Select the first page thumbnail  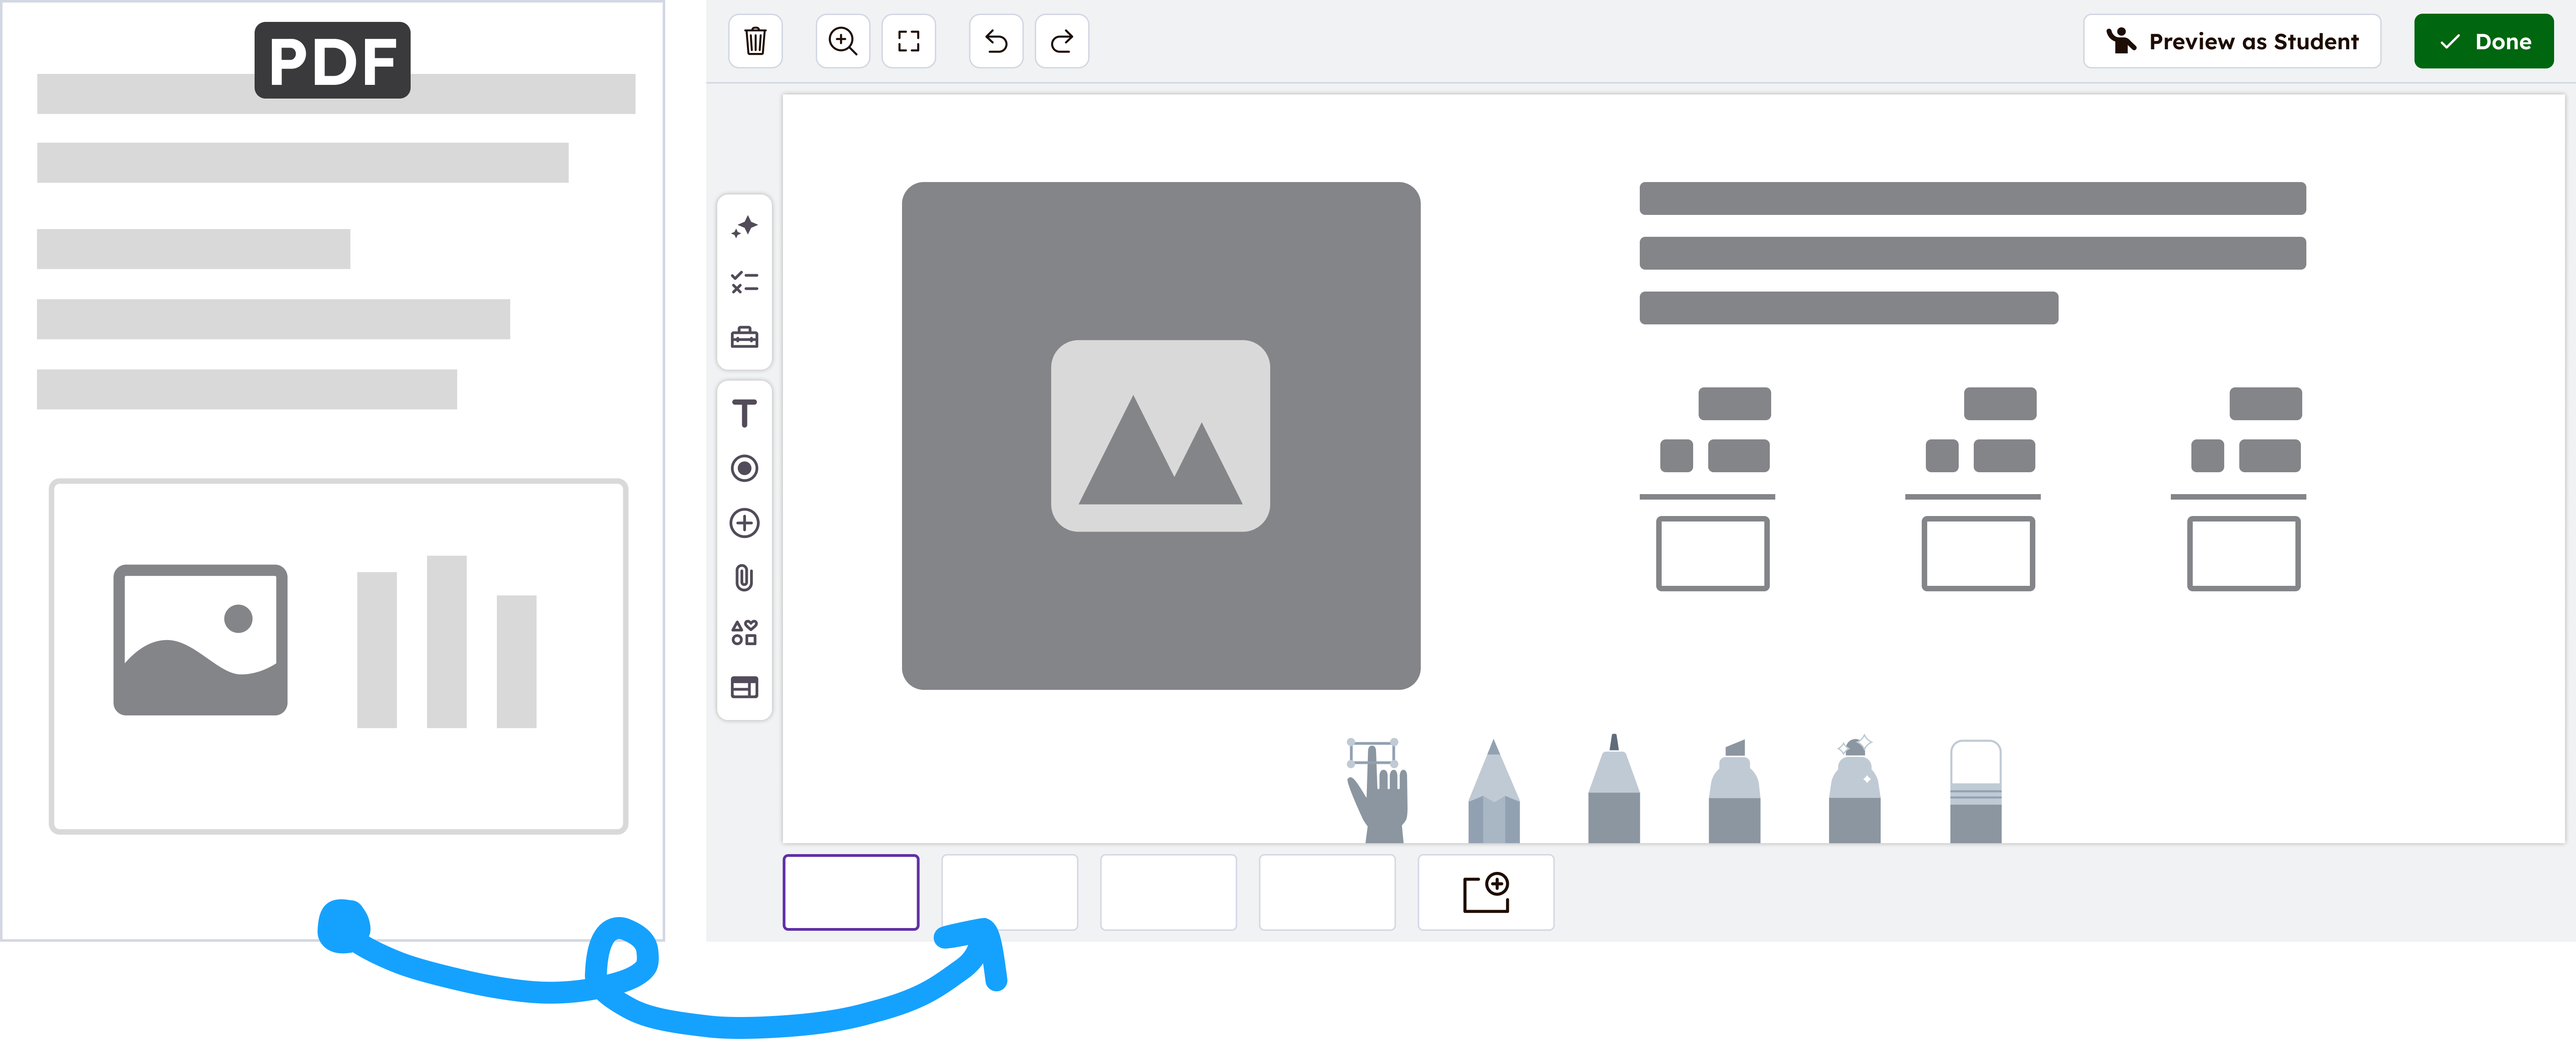coord(850,892)
